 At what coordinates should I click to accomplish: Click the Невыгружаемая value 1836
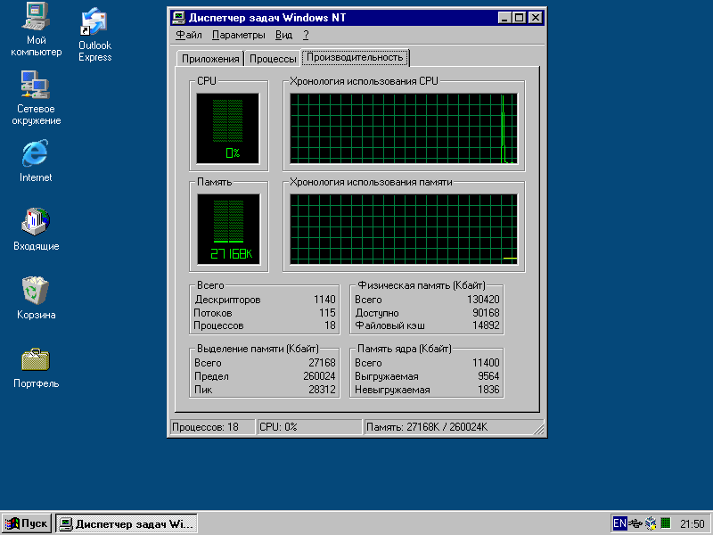click(488, 390)
